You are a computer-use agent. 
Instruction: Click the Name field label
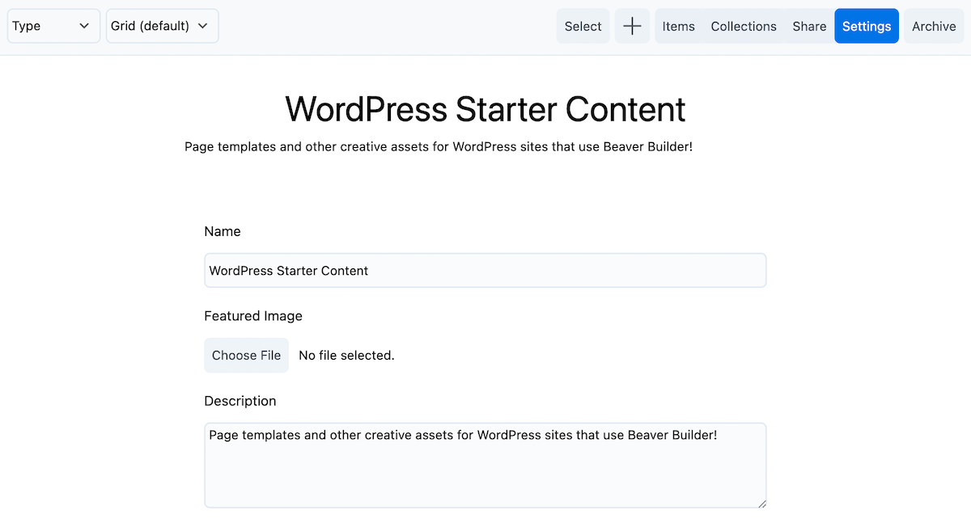(x=223, y=231)
